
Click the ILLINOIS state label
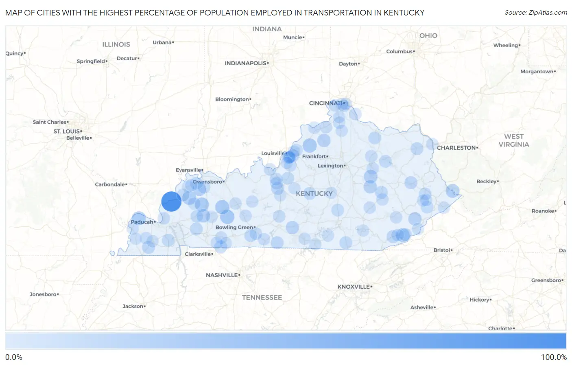pos(116,44)
